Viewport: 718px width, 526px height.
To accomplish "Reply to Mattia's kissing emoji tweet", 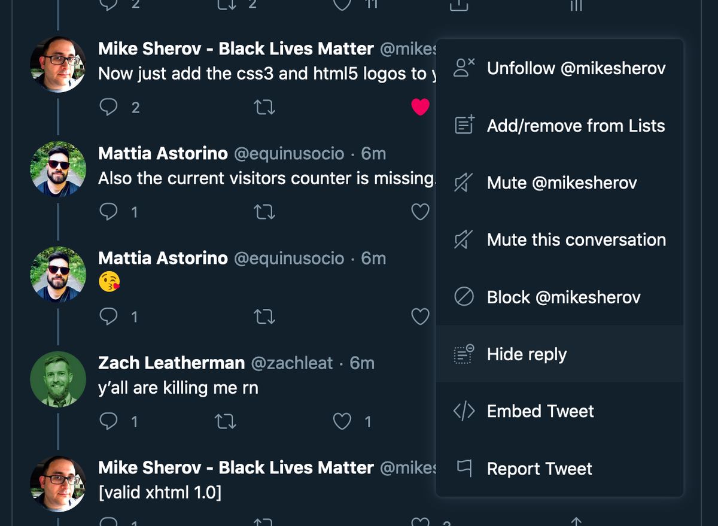I will (108, 317).
